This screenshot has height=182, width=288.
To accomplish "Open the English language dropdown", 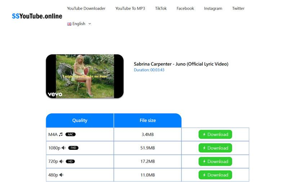I will click(x=79, y=24).
